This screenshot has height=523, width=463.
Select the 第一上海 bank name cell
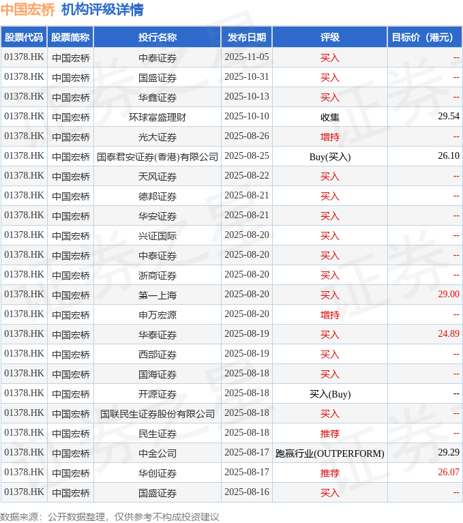coord(158,295)
